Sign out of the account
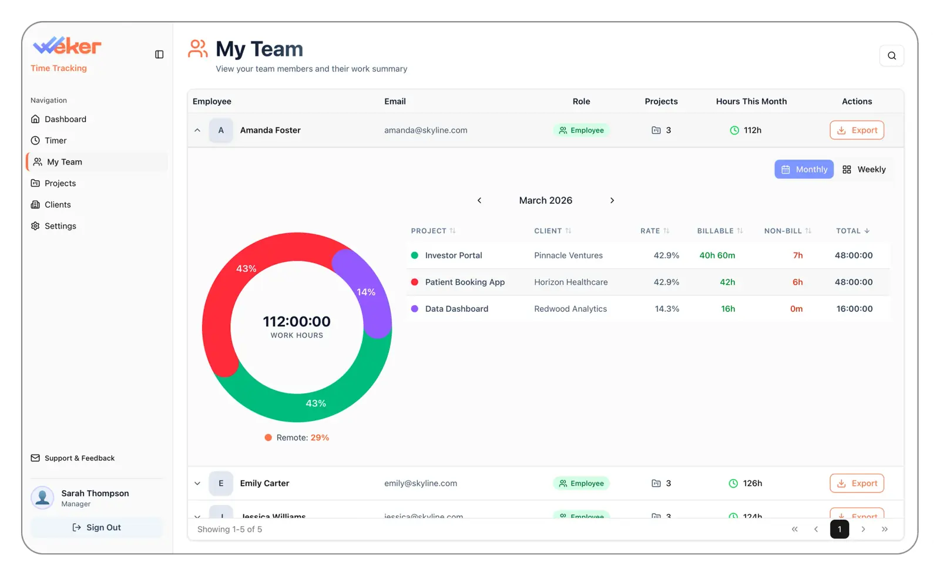This screenshot has width=940, height=576. tap(96, 527)
